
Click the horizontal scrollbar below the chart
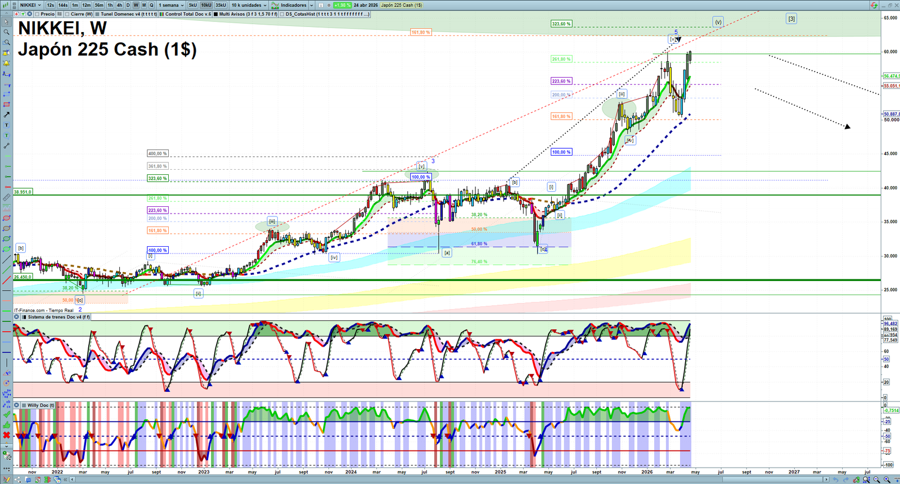pos(450,480)
